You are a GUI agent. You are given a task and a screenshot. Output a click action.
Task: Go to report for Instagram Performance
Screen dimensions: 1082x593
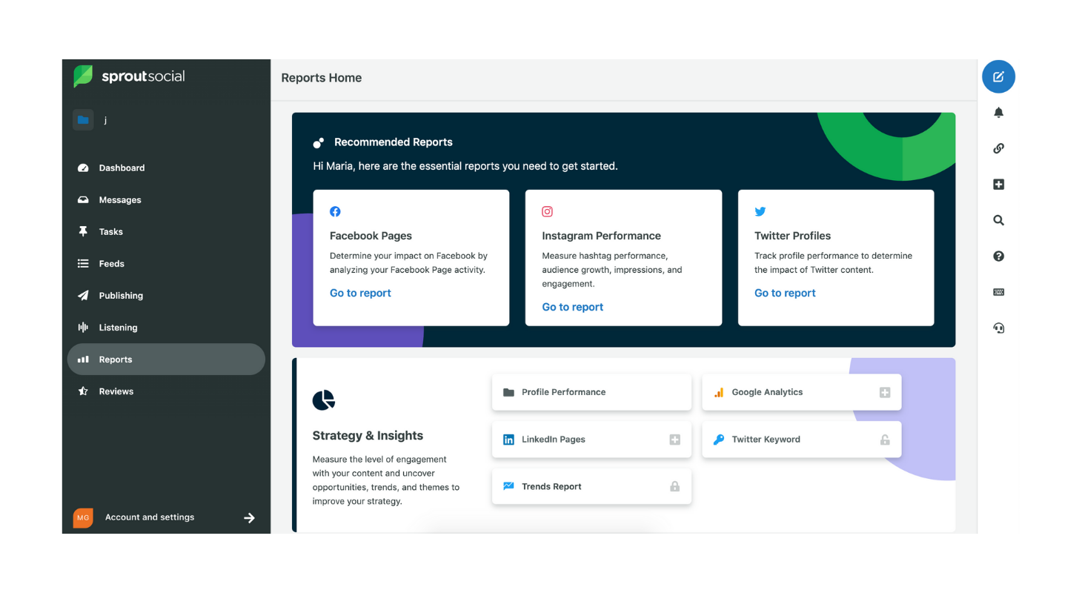click(x=572, y=308)
